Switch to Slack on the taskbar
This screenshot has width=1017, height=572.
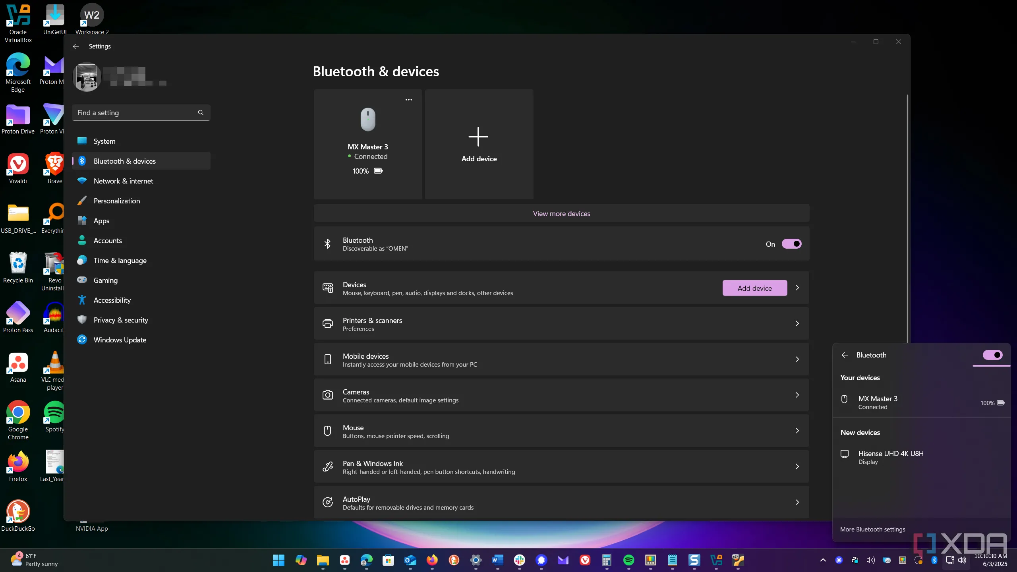519,560
